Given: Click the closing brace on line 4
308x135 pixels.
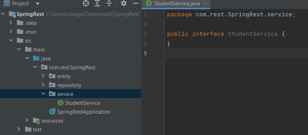Looking at the screenshot, I should point(168,44).
